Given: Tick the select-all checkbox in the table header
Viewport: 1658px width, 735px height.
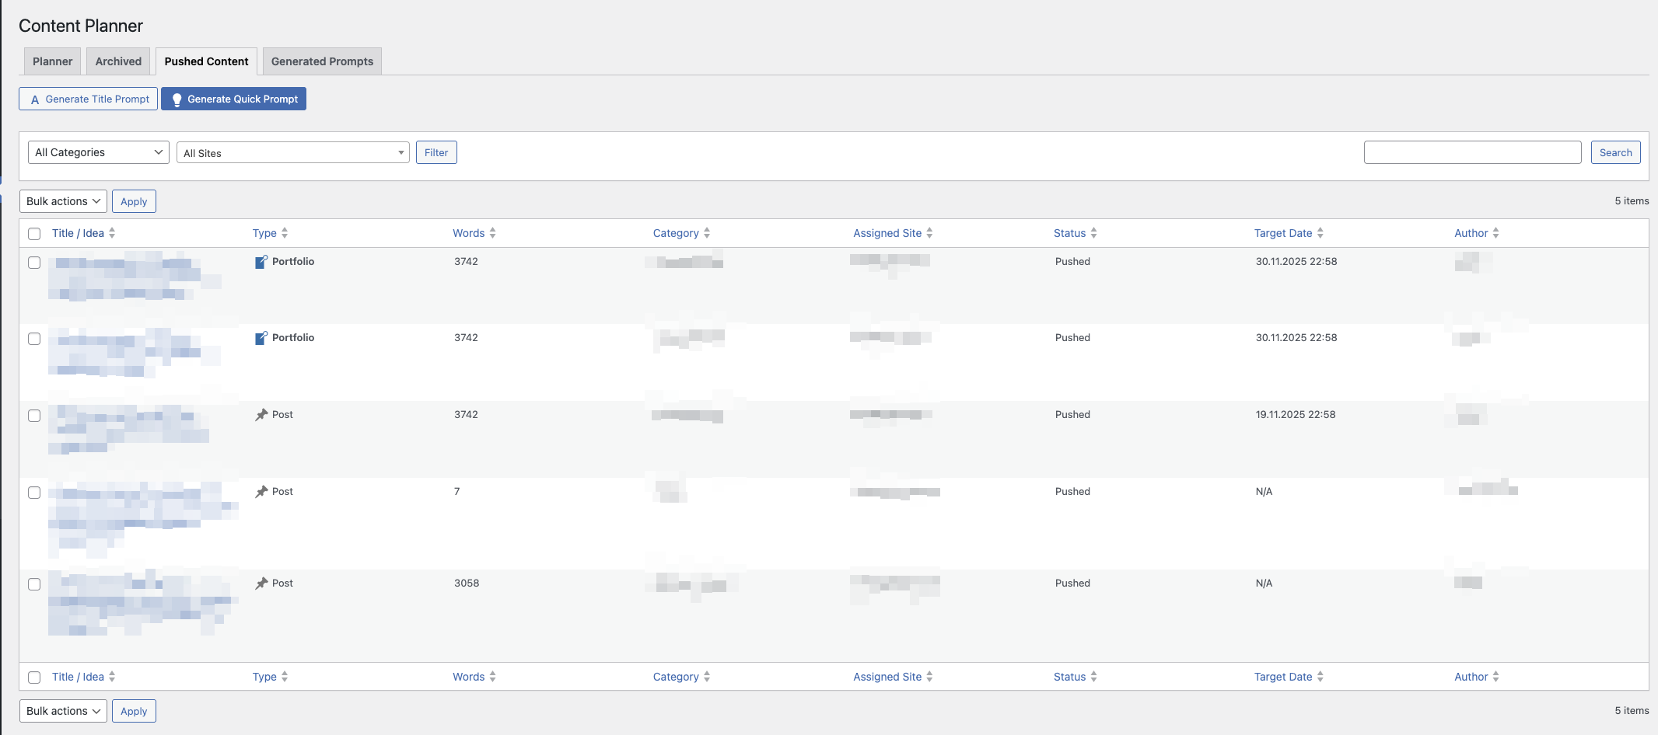Looking at the screenshot, I should pyautogui.click(x=34, y=234).
